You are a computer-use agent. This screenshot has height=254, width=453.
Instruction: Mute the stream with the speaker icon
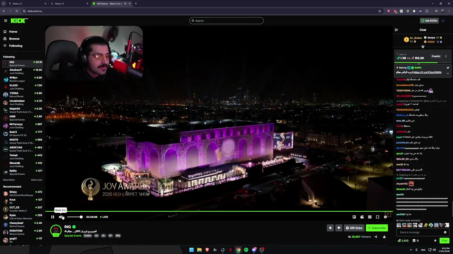(61, 217)
